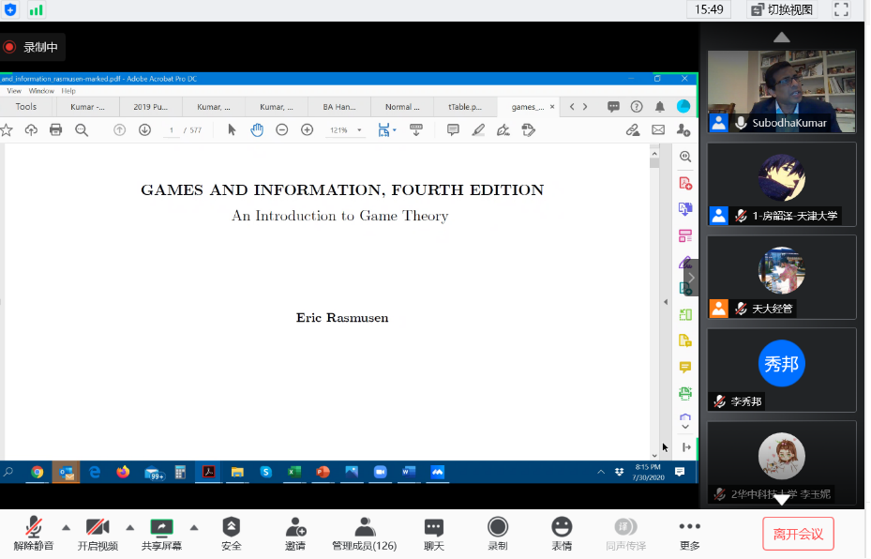Expand share options arrow beside 共享屏幕
871x559 pixels.
(194, 526)
